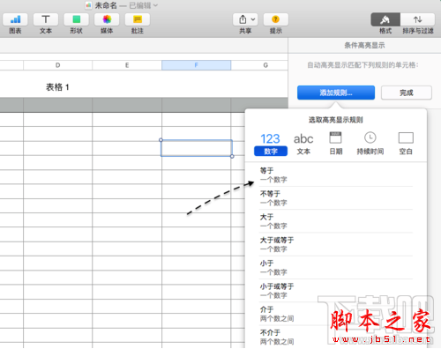The image size is (441, 349).
Task: Click the 选取高亮显示规则 popover title
Action: pos(336,120)
